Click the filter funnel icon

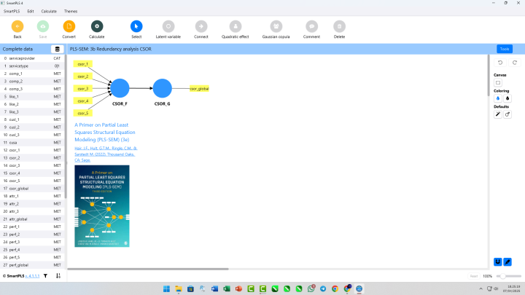click(45, 276)
